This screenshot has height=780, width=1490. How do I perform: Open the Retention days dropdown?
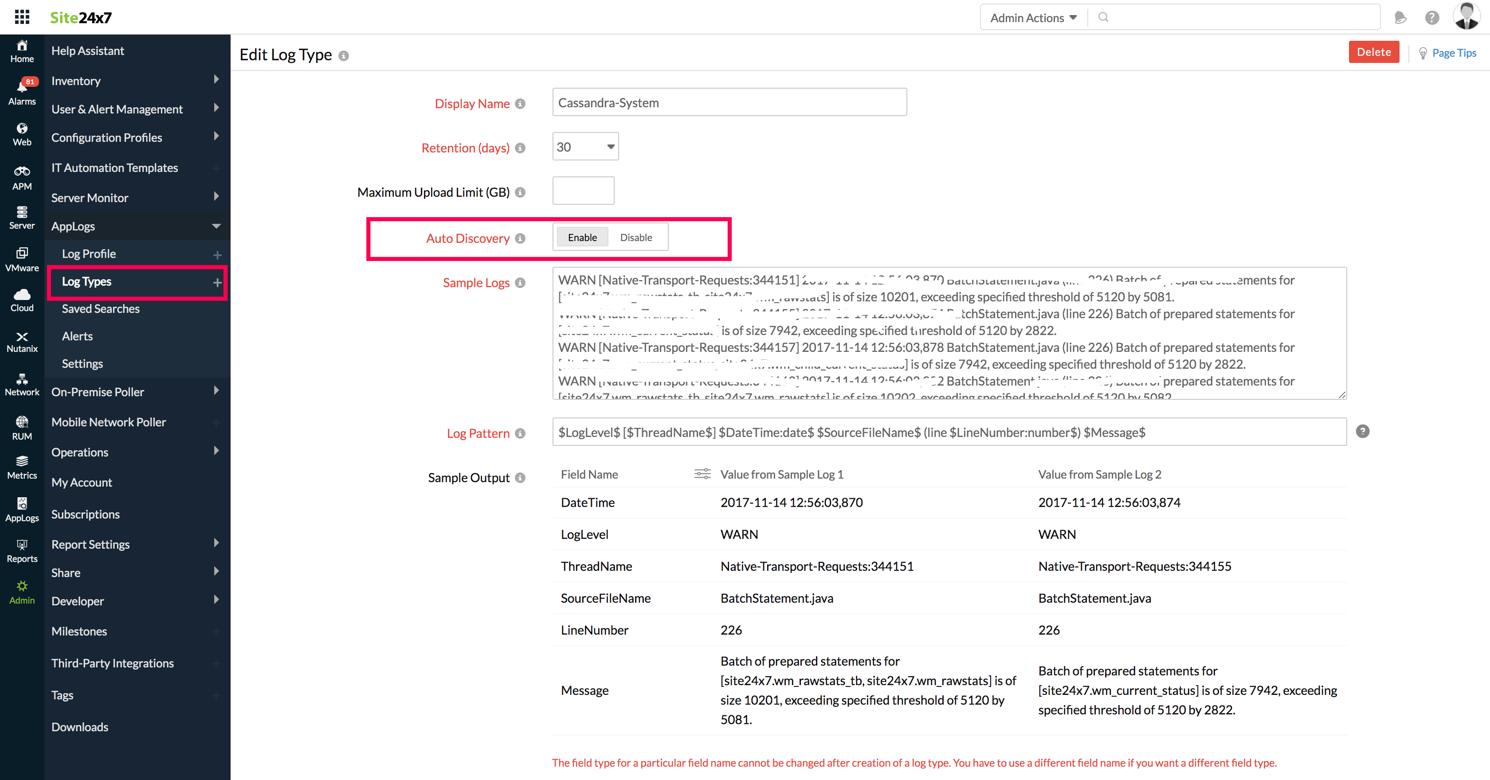point(585,147)
